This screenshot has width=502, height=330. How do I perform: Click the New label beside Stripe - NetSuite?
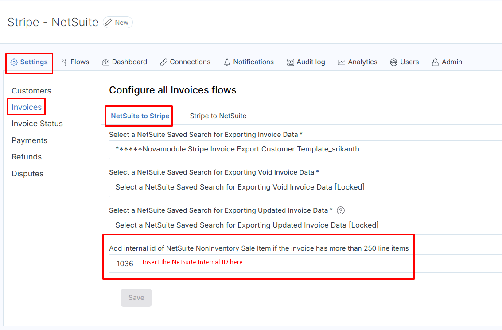122,23
